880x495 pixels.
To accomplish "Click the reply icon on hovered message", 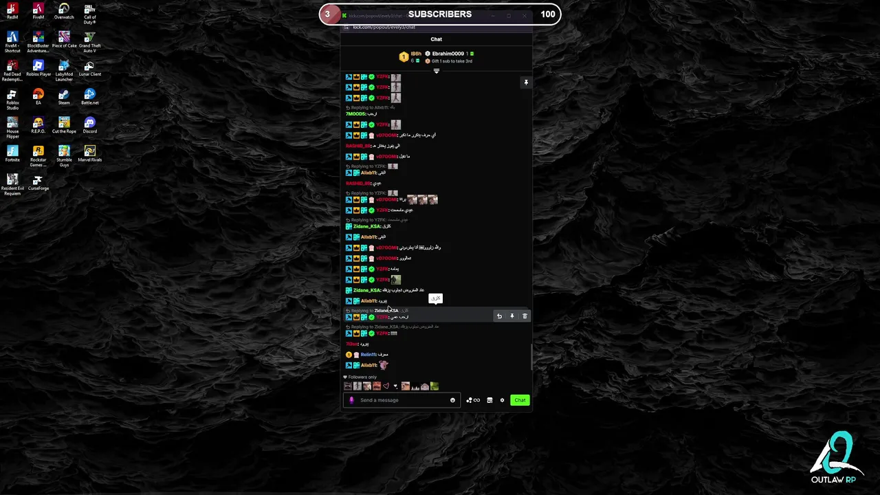I will coord(499,316).
